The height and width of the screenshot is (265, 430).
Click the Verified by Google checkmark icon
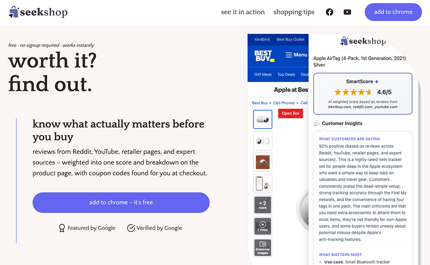coord(131,228)
